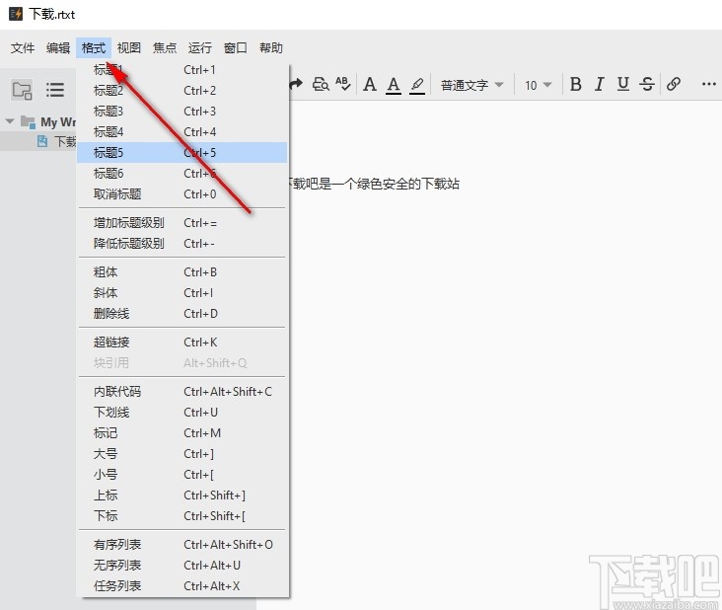This screenshot has height=610, width=722.
Task: Insert hyperlink via chain icon
Action: 674,84
